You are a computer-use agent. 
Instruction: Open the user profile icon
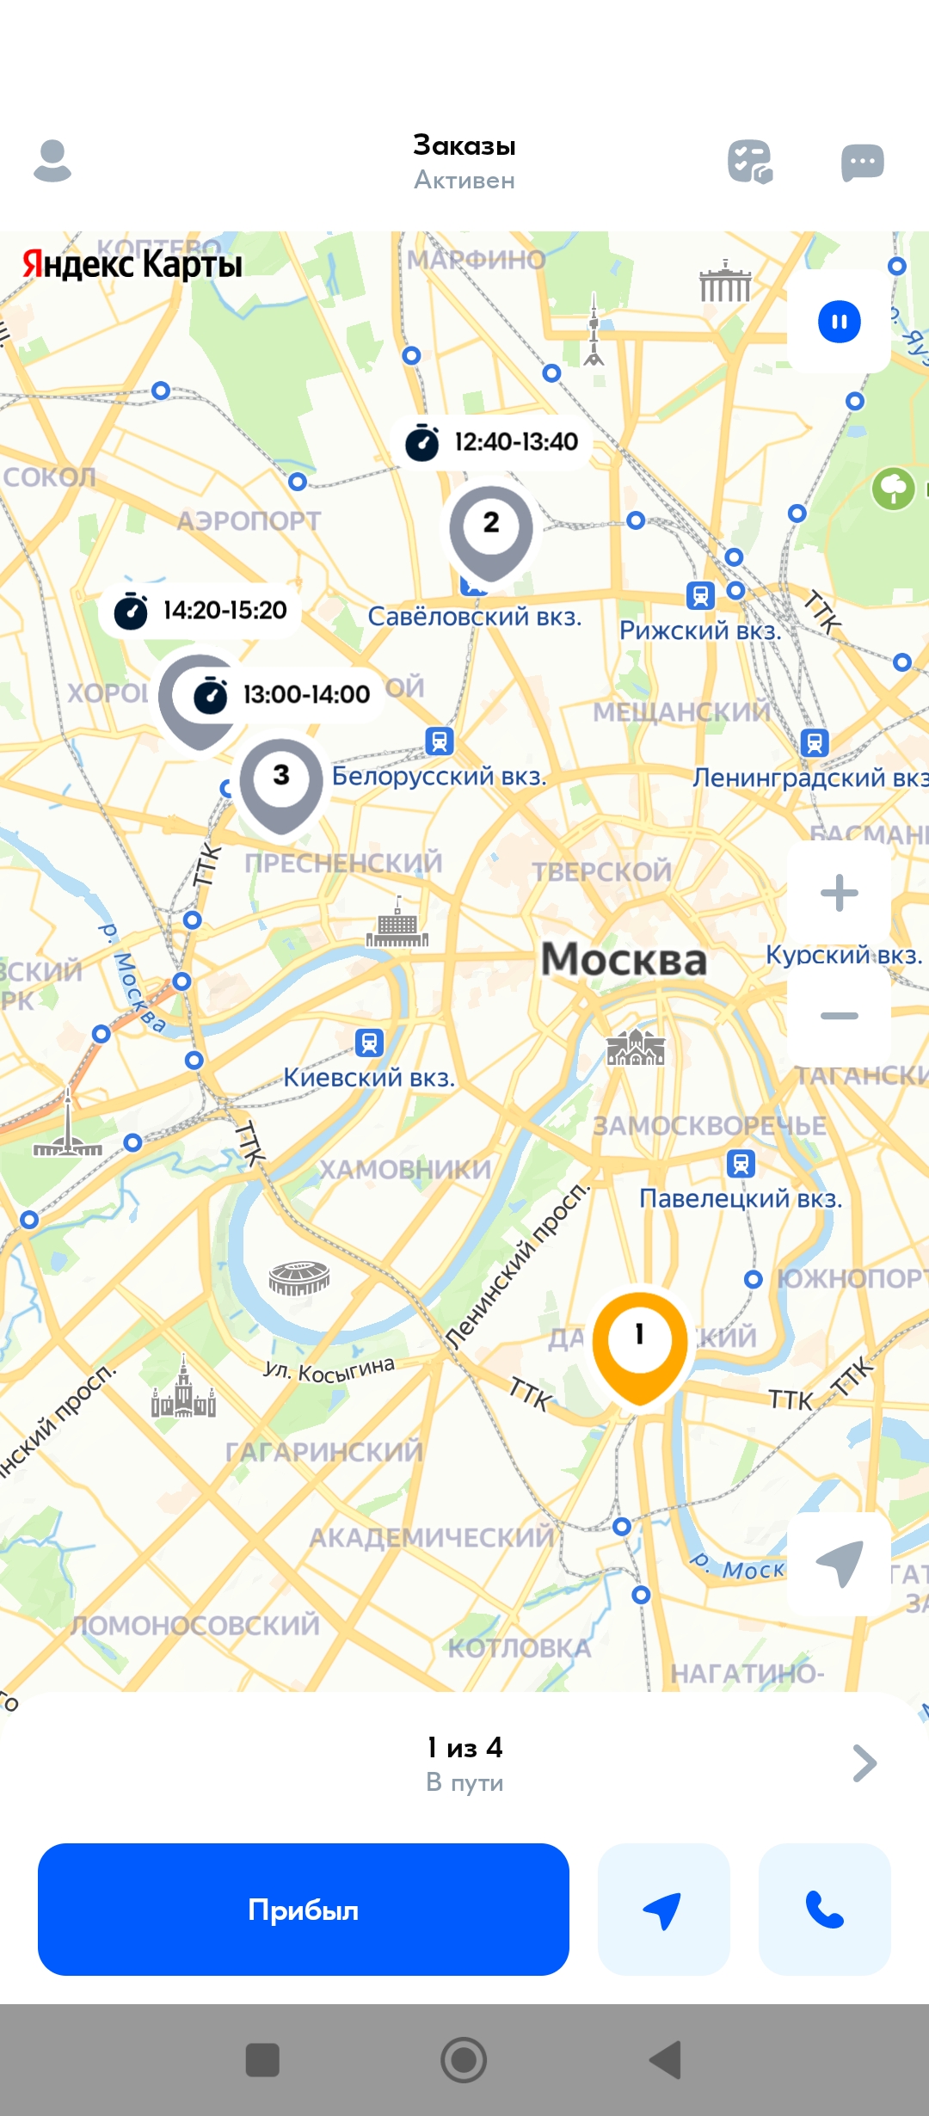click(x=52, y=161)
